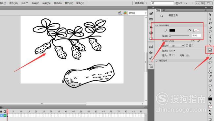214x121 pixels.
Task: Select the Paint Bucket tool
Action: coord(210,72)
